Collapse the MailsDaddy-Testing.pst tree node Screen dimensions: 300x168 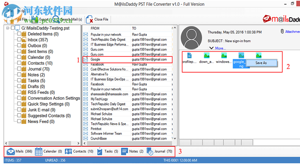(8, 28)
